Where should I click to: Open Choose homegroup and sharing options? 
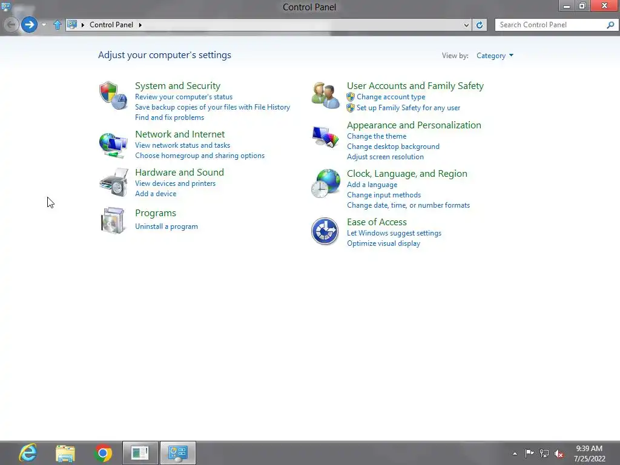(200, 156)
